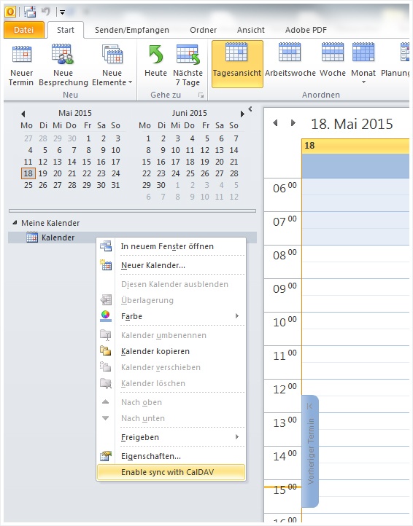
Task: Expand the Monat view dropdown arrow
Action: pyautogui.click(x=363, y=82)
